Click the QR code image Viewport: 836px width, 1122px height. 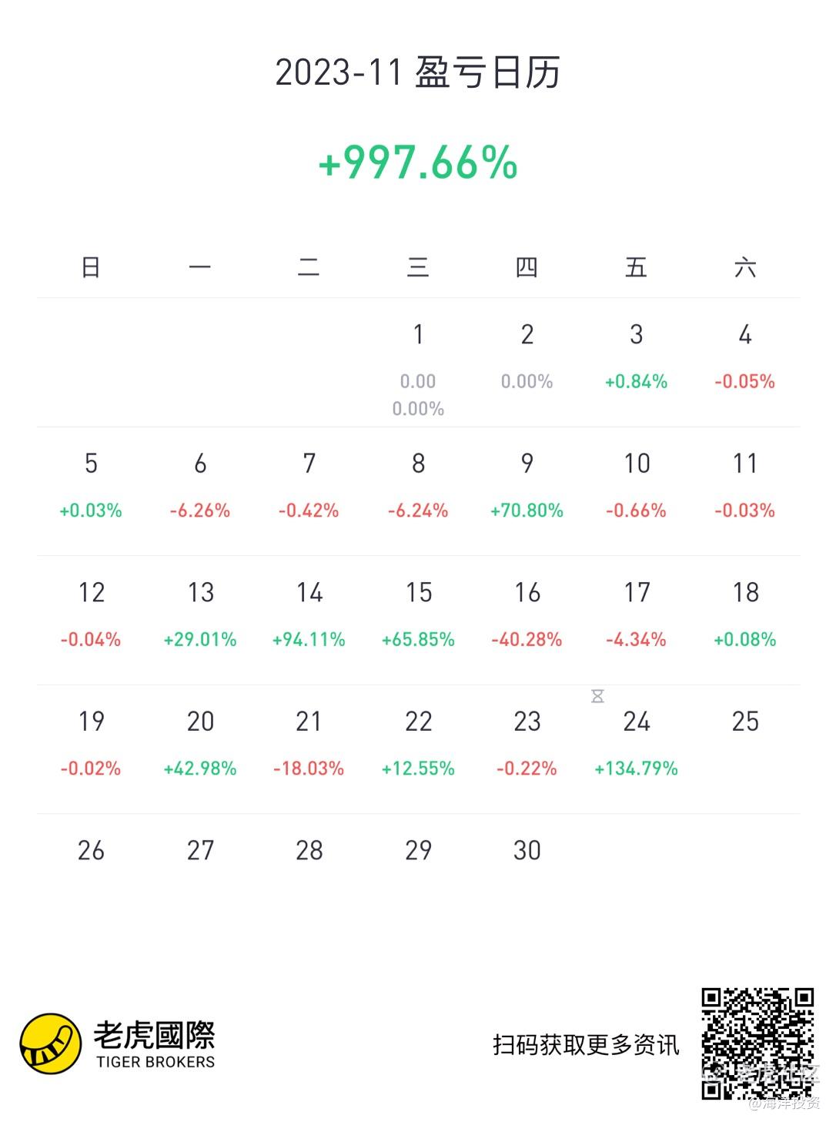pyautogui.click(x=757, y=1044)
